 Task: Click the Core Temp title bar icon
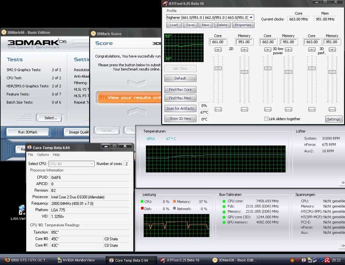point(29,147)
